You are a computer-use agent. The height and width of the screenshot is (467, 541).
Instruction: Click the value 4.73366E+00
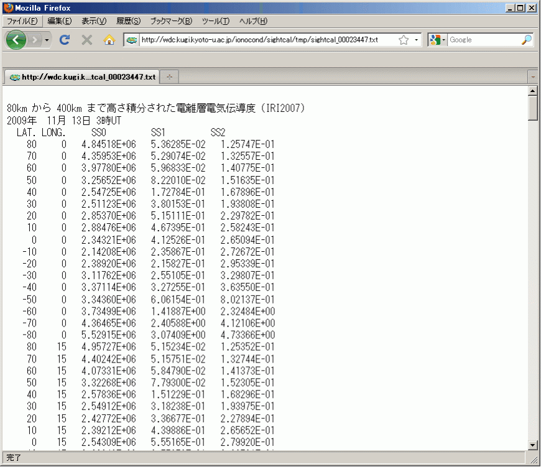(x=247, y=335)
